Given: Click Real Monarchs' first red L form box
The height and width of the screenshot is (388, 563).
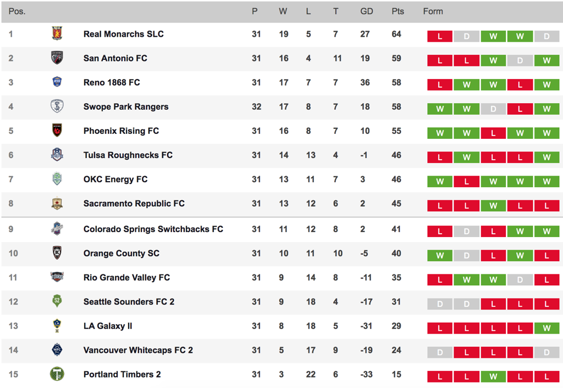Looking at the screenshot, I should [x=440, y=36].
